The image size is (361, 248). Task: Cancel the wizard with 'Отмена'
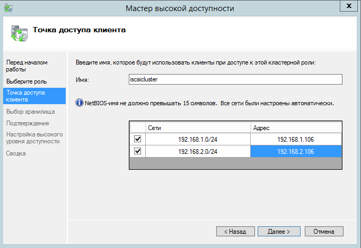[323, 232]
